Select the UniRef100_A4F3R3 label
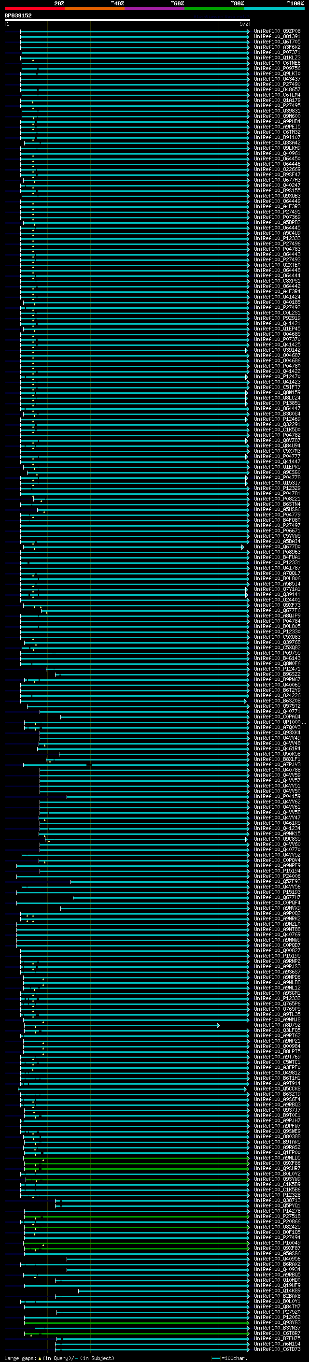Screen dimensions: 309x1362 tap(277, 206)
